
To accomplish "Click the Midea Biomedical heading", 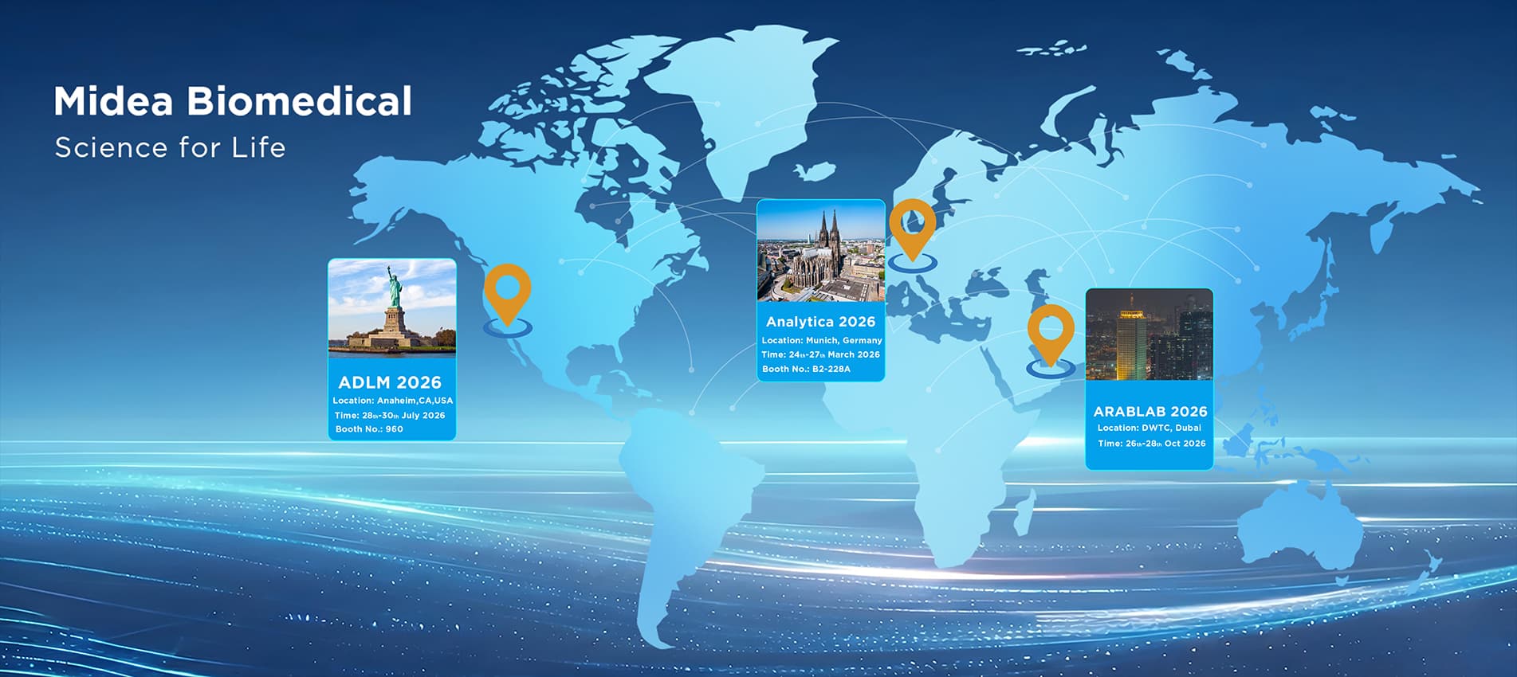I will click(233, 102).
